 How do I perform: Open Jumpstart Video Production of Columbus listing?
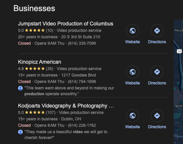[66, 24]
